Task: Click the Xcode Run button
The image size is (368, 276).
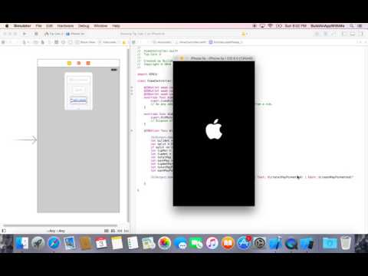Action: tap(25, 34)
